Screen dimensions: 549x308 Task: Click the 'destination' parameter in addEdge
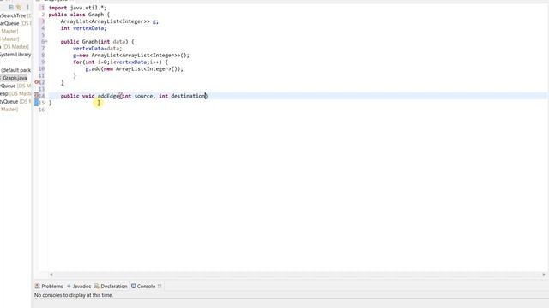click(x=188, y=96)
